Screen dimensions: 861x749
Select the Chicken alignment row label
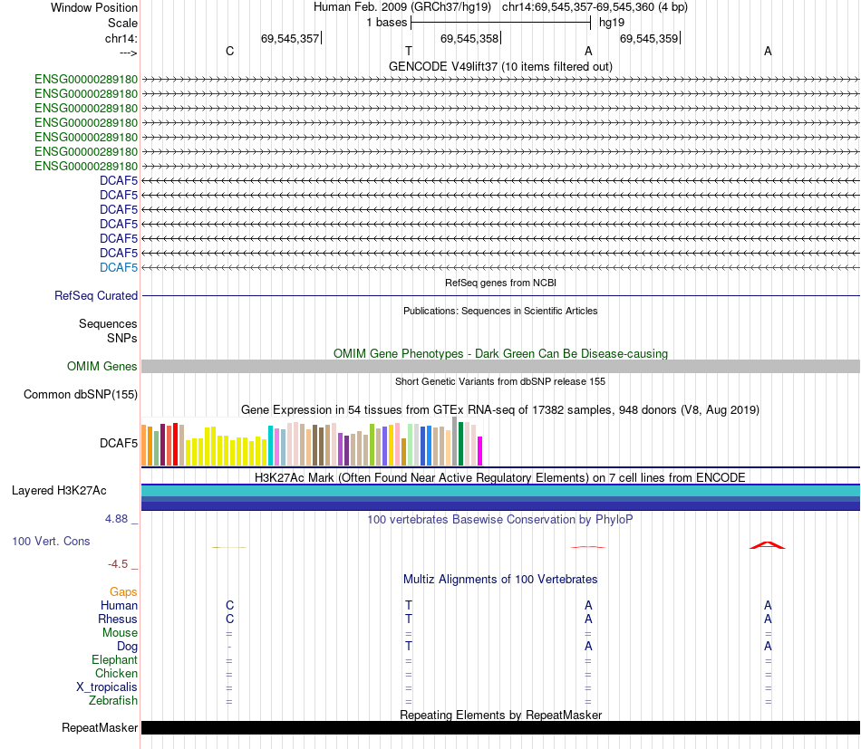point(116,673)
